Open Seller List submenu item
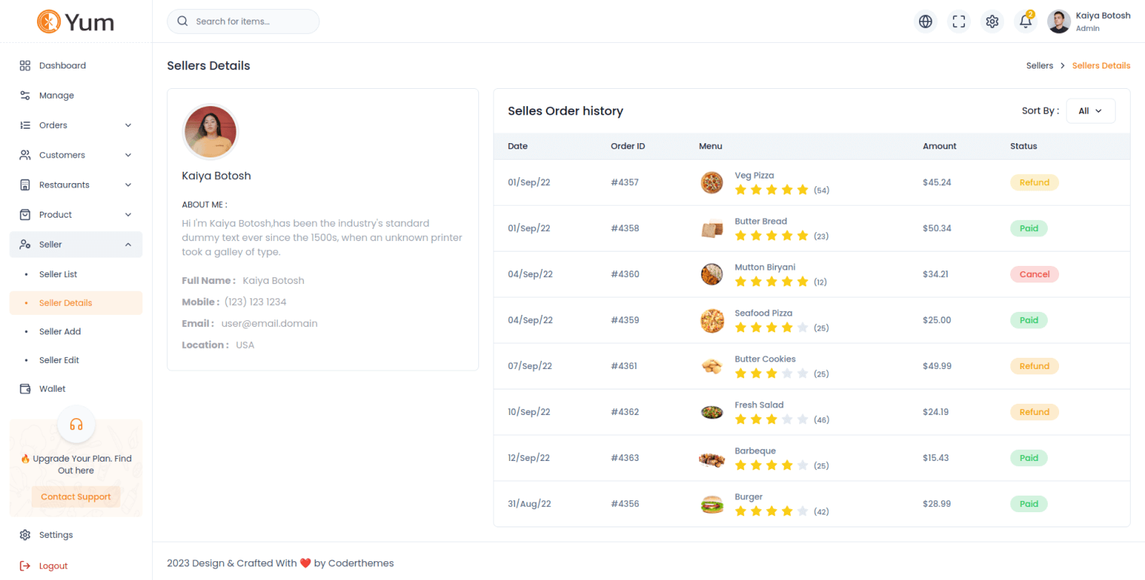This screenshot has height=580, width=1145. coord(58,274)
